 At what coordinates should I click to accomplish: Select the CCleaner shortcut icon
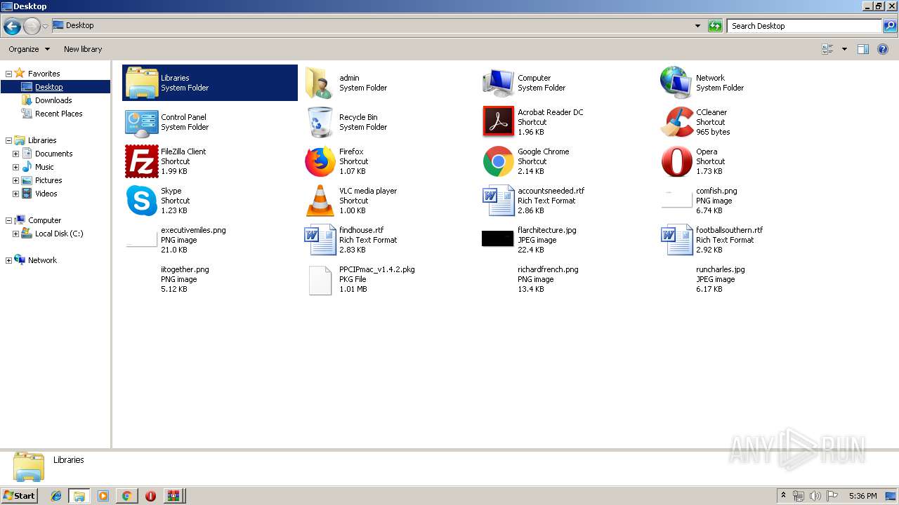[676, 122]
